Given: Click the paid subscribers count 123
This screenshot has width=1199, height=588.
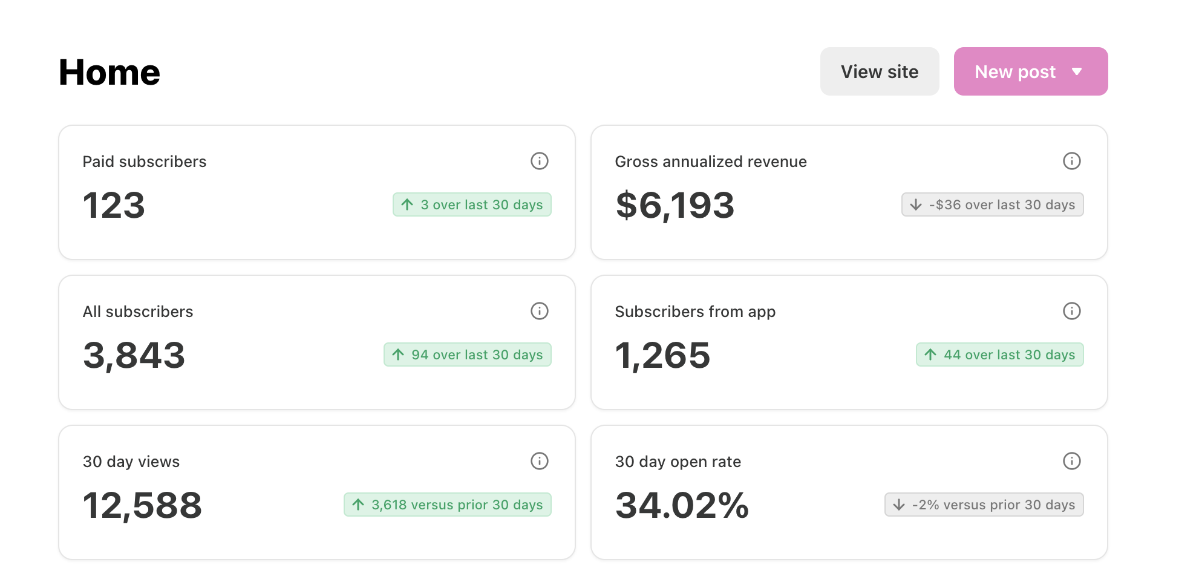Looking at the screenshot, I should [114, 205].
